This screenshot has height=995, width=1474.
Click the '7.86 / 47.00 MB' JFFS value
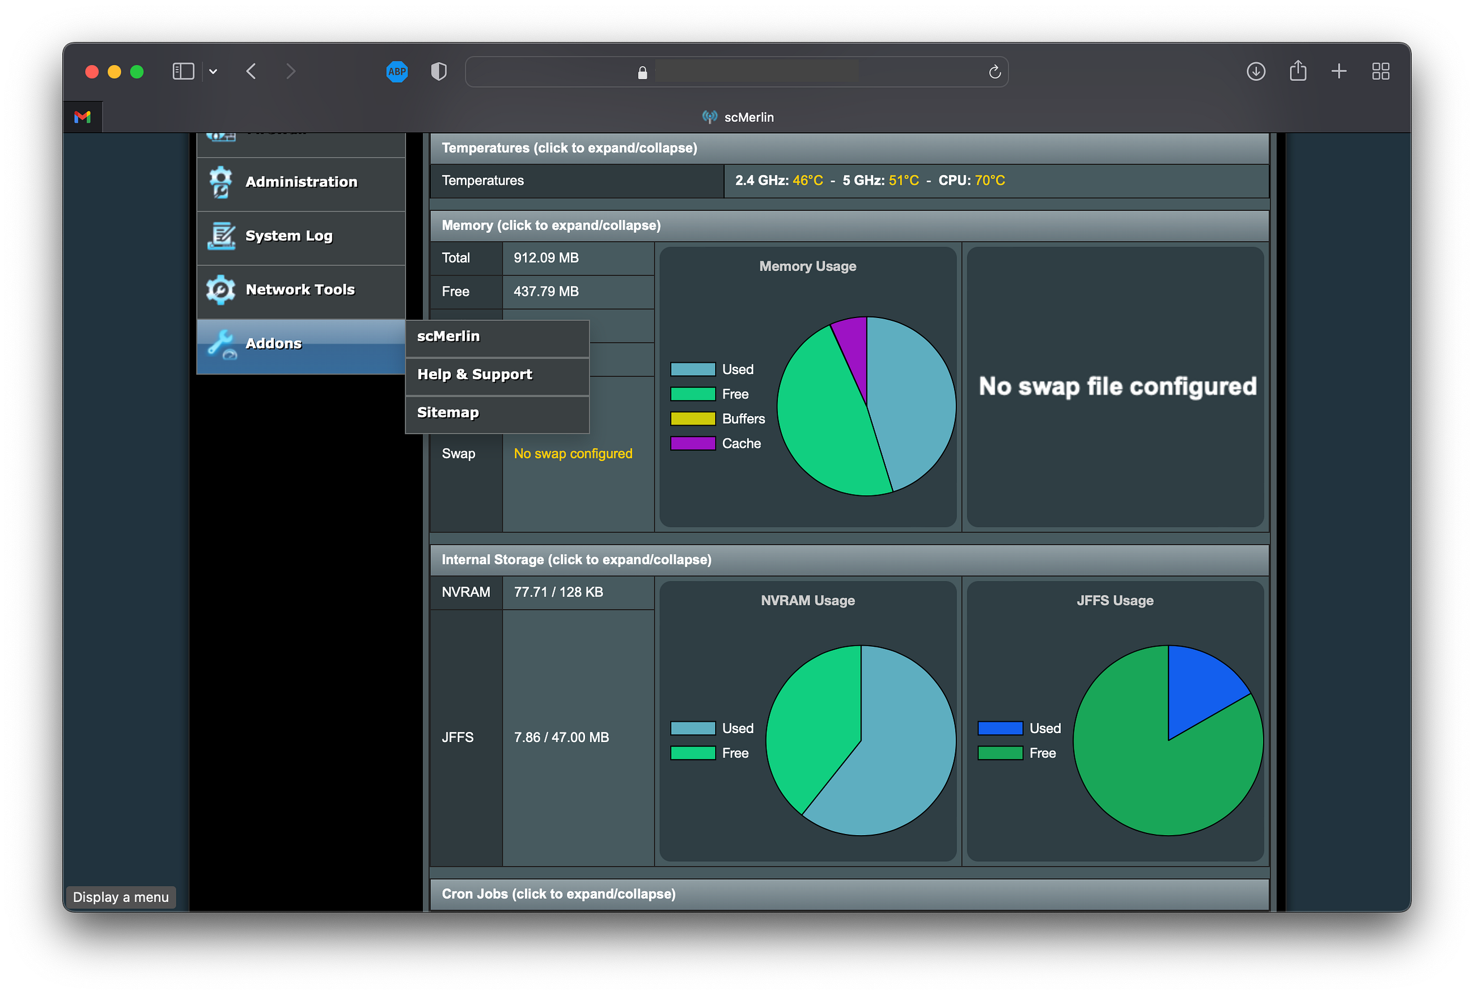[561, 737]
